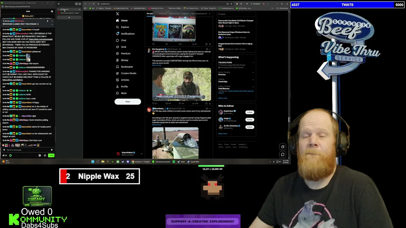Select the Home / X vertical tab

tap(69, 9)
